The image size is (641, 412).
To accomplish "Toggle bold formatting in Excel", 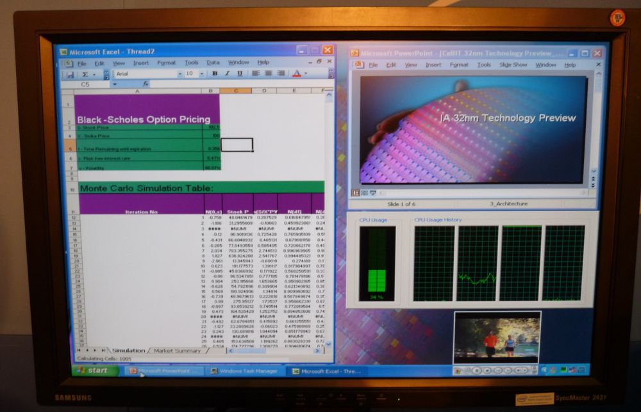I will pos(215,74).
